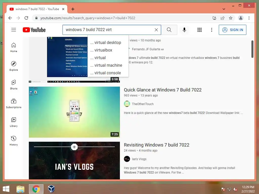
Task: Open the Action Center flag icon
Action: [223, 189]
